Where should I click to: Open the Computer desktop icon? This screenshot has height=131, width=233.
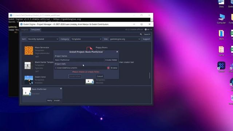[221, 19]
